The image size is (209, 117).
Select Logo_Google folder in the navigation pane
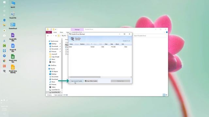[54, 57]
